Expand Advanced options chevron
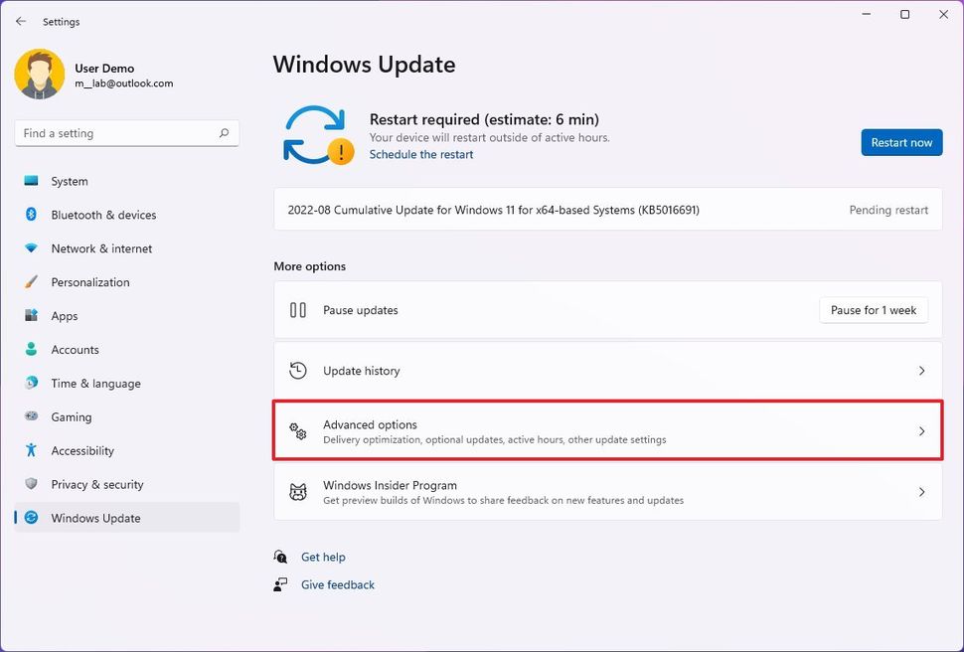The height and width of the screenshot is (652, 964). click(x=921, y=431)
